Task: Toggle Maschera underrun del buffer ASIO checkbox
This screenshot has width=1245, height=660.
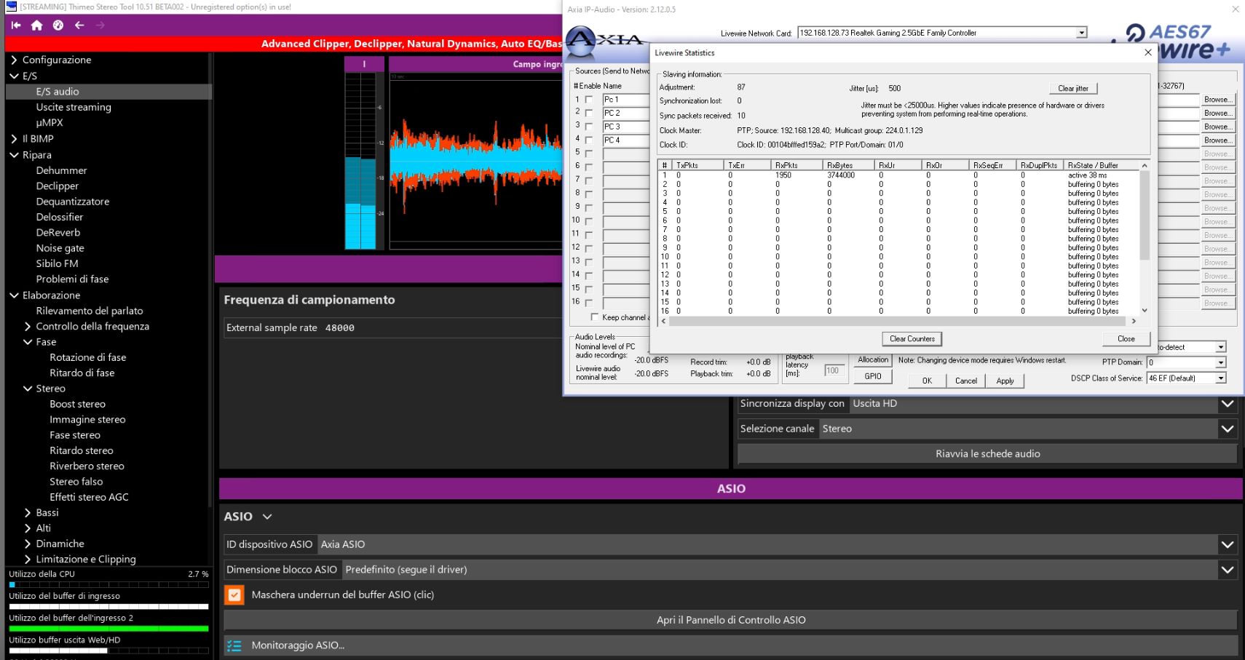Action: (x=234, y=595)
